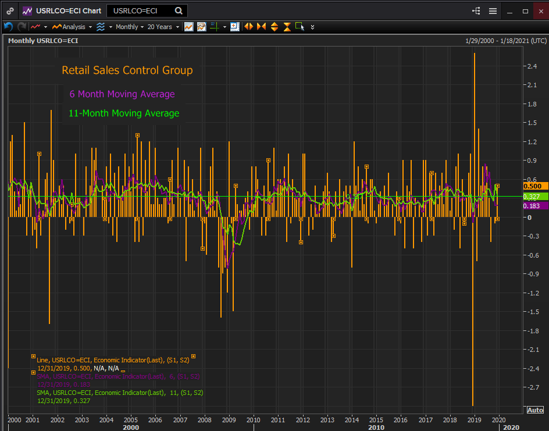Click the horizontal expand arrows icon

(248, 27)
